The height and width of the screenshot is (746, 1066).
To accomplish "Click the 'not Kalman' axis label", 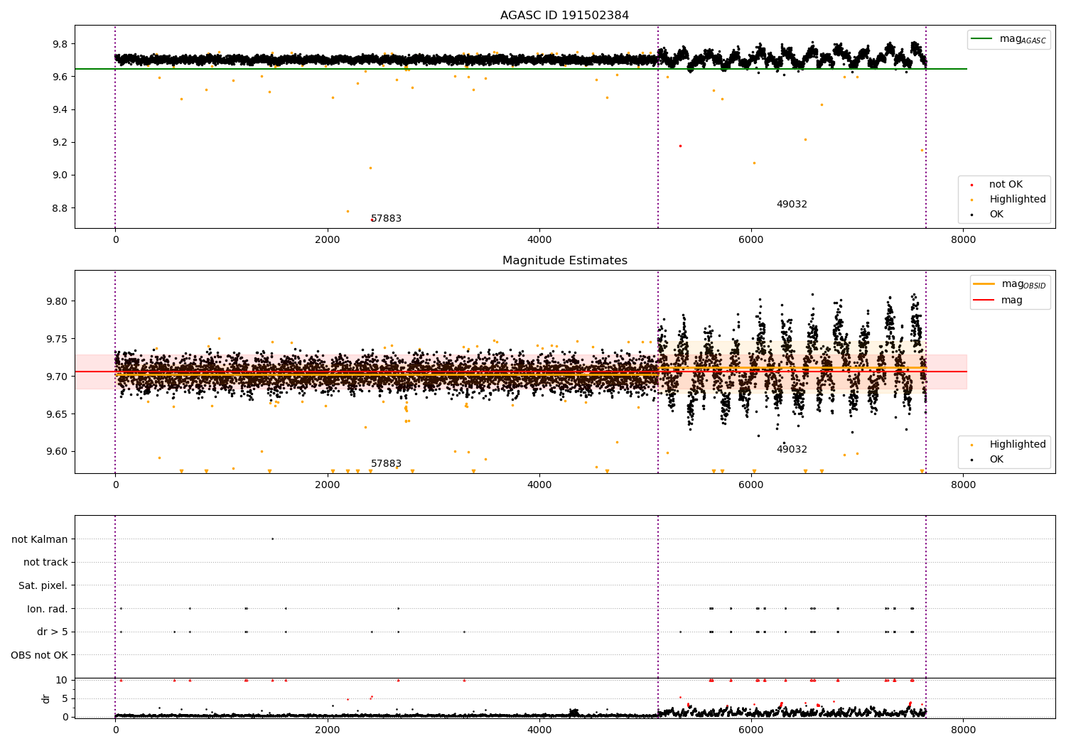I will coord(40,539).
